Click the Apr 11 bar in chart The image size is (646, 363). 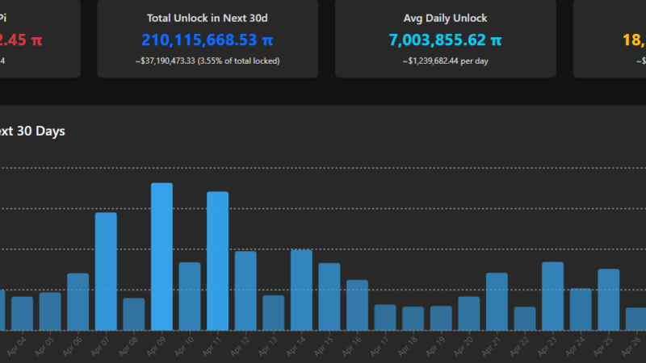pyautogui.click(x=217, y=261)
